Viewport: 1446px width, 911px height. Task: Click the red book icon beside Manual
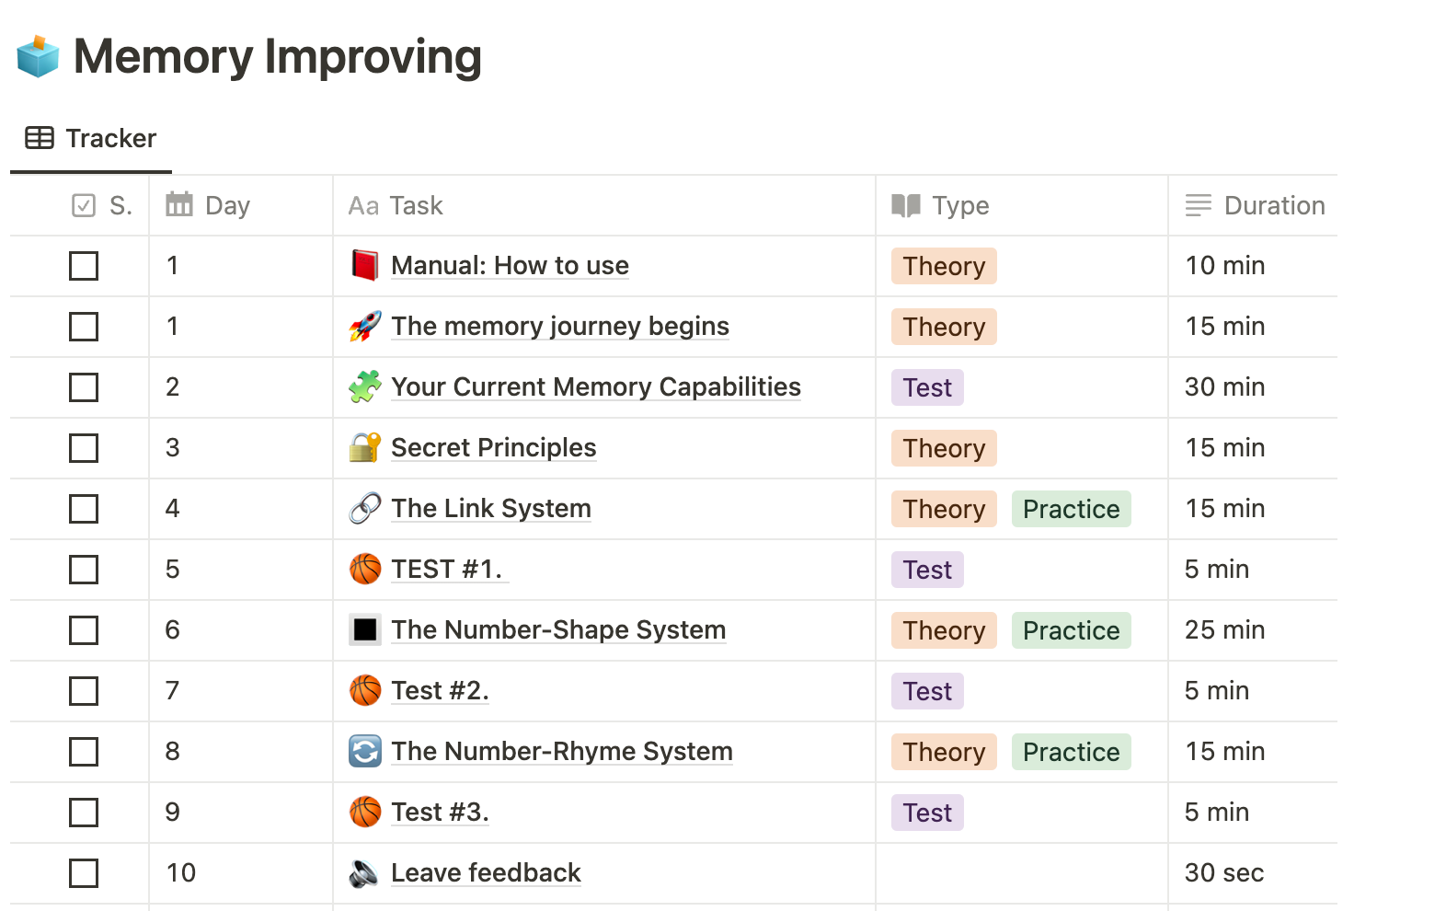coord(365,265)
